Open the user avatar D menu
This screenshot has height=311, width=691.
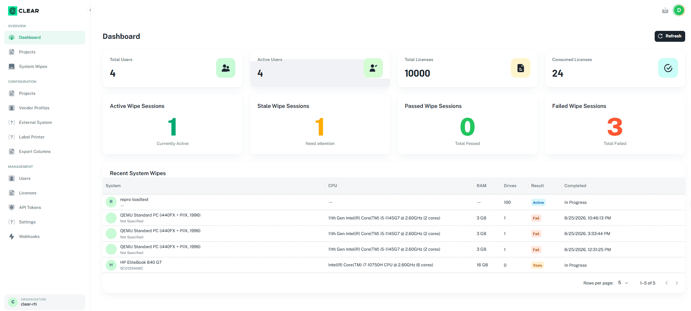(679, 10)
